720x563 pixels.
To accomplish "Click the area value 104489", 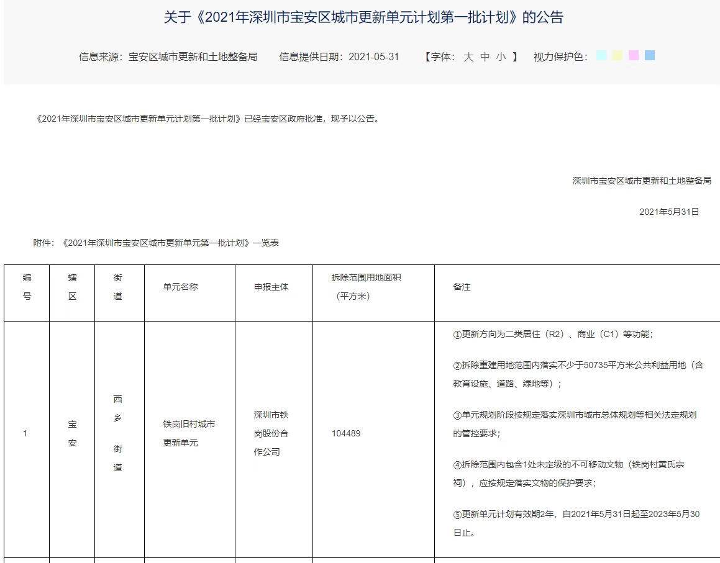I will [x=346, y=434].
